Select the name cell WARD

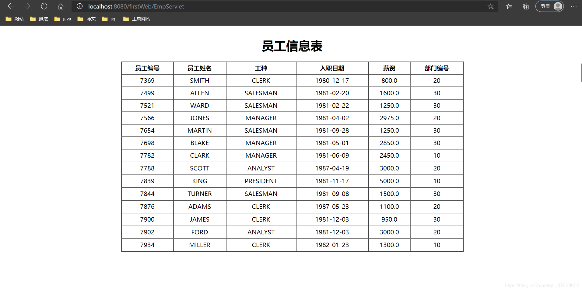200,106
